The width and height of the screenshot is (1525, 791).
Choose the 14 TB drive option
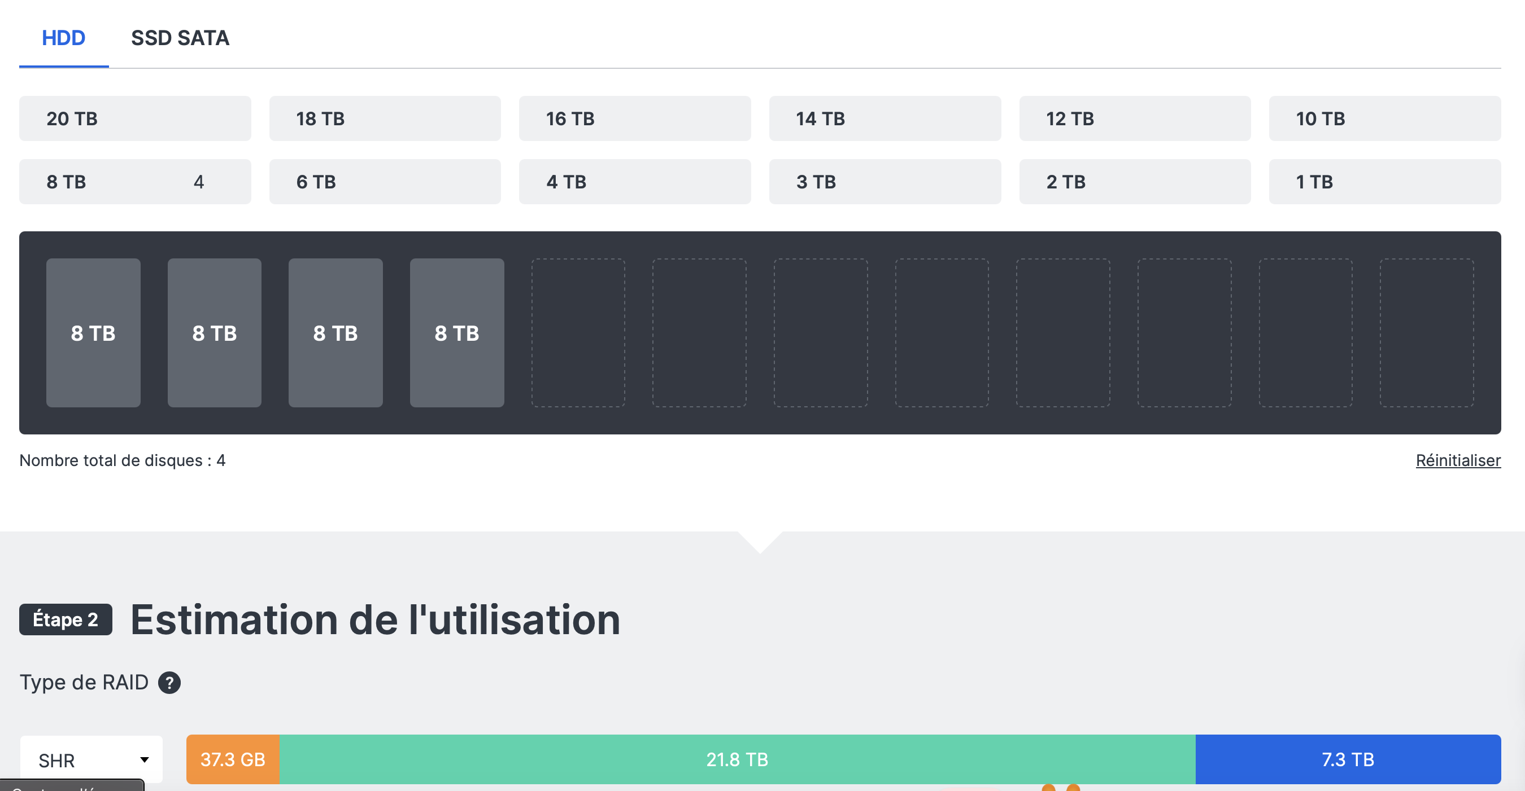(x=884, y=118)
